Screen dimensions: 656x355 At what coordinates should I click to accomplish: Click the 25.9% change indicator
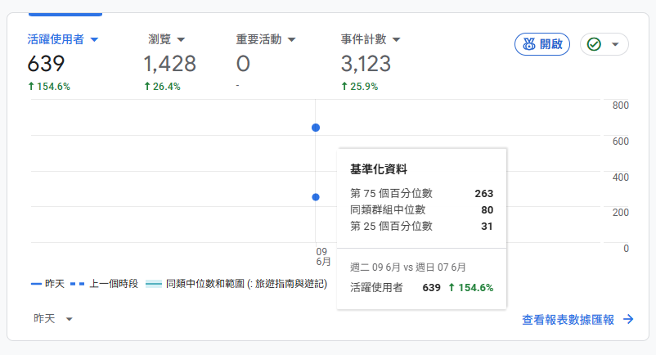[360, 87]
